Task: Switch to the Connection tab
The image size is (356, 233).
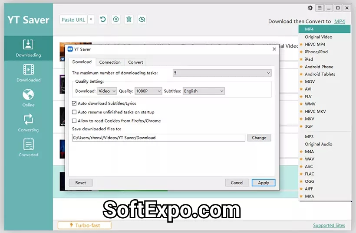Action: coord(110,62)
